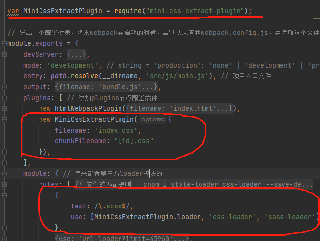This screenshot has width=320, height=241.
Task: Click the output property key
Action: click(x=35, y=87)
